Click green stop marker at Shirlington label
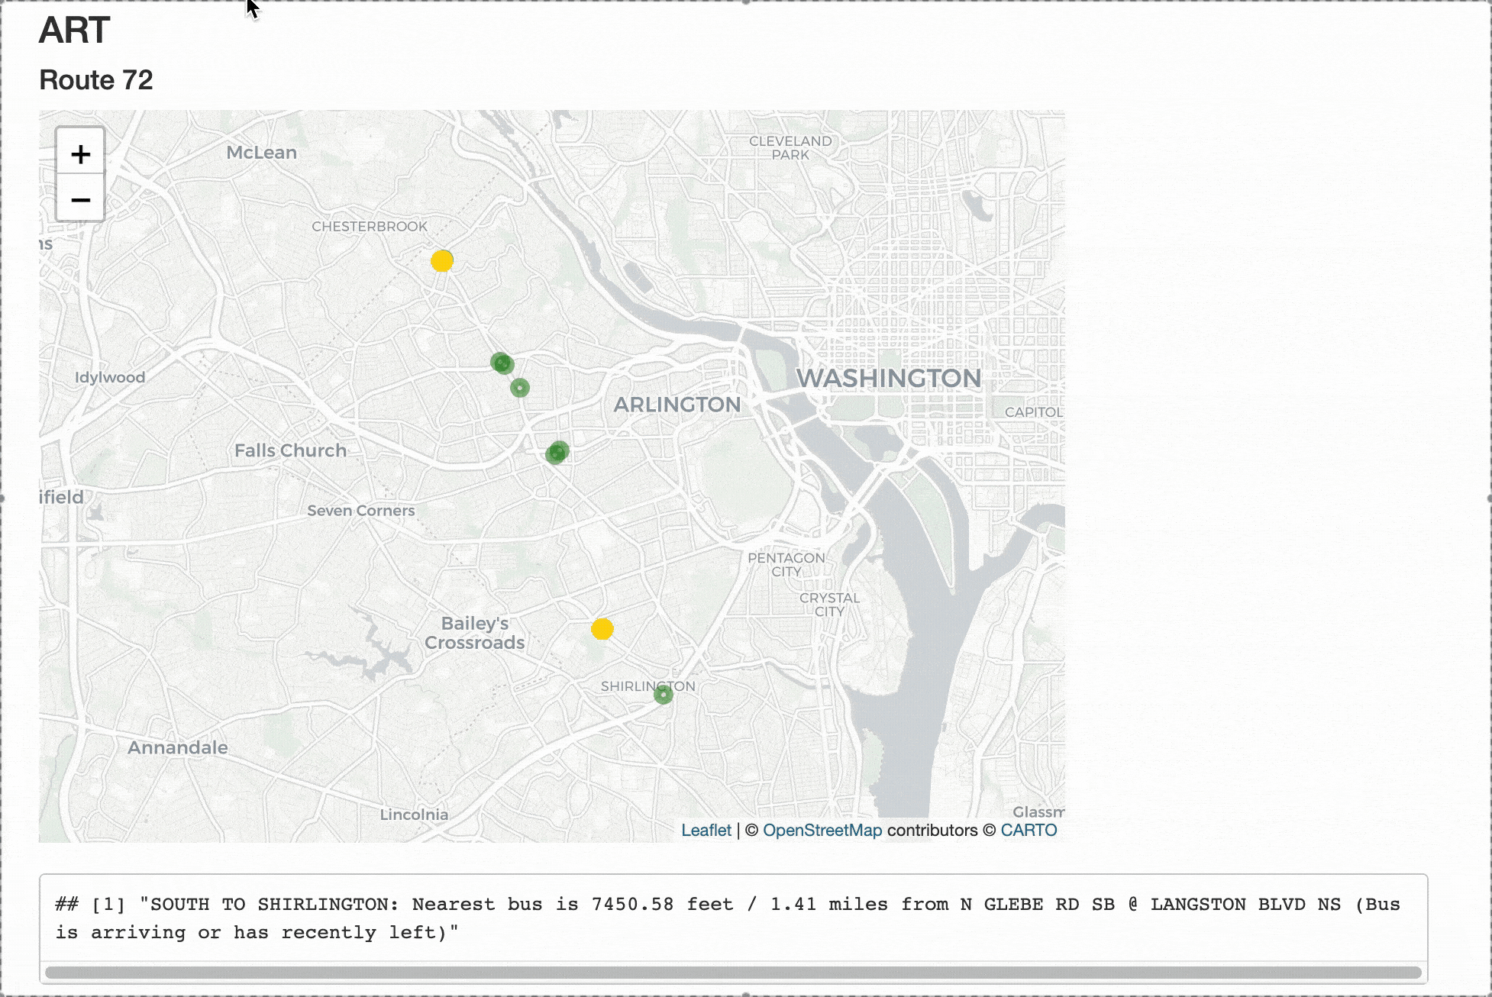Viewport: 1492px width, 997px height. click(x=664, y=695)
